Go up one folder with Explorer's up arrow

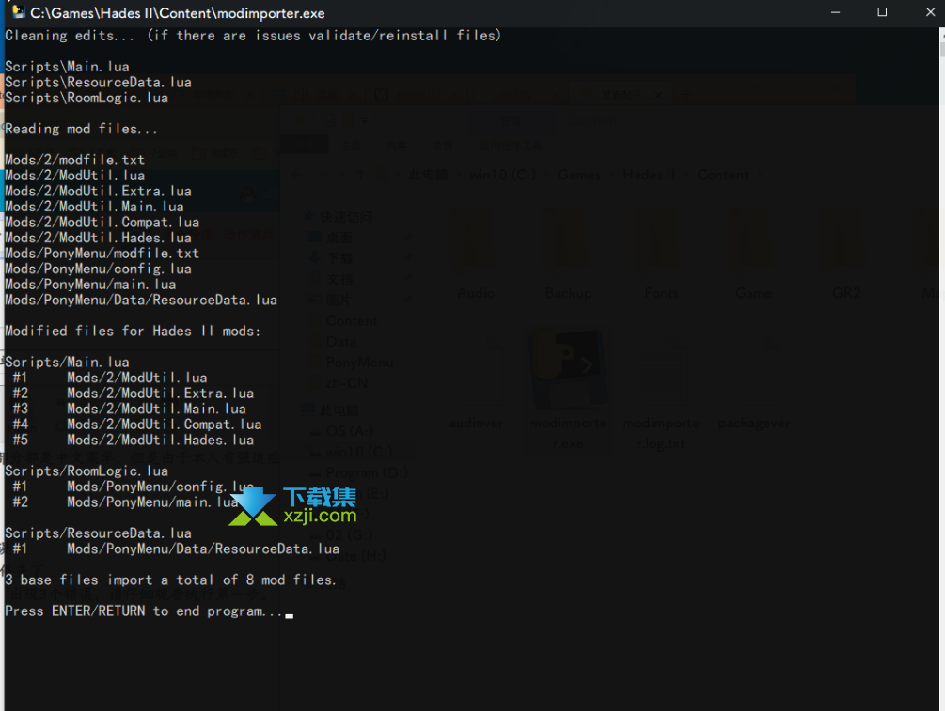(x=360, y=175)
